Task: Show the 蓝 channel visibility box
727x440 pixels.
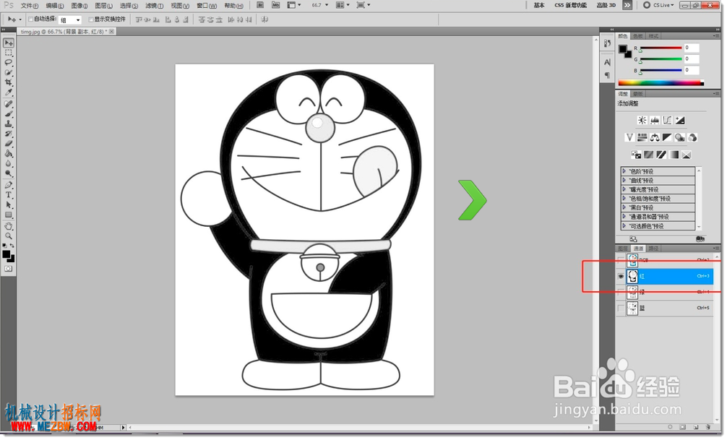Action: point(621,309)
